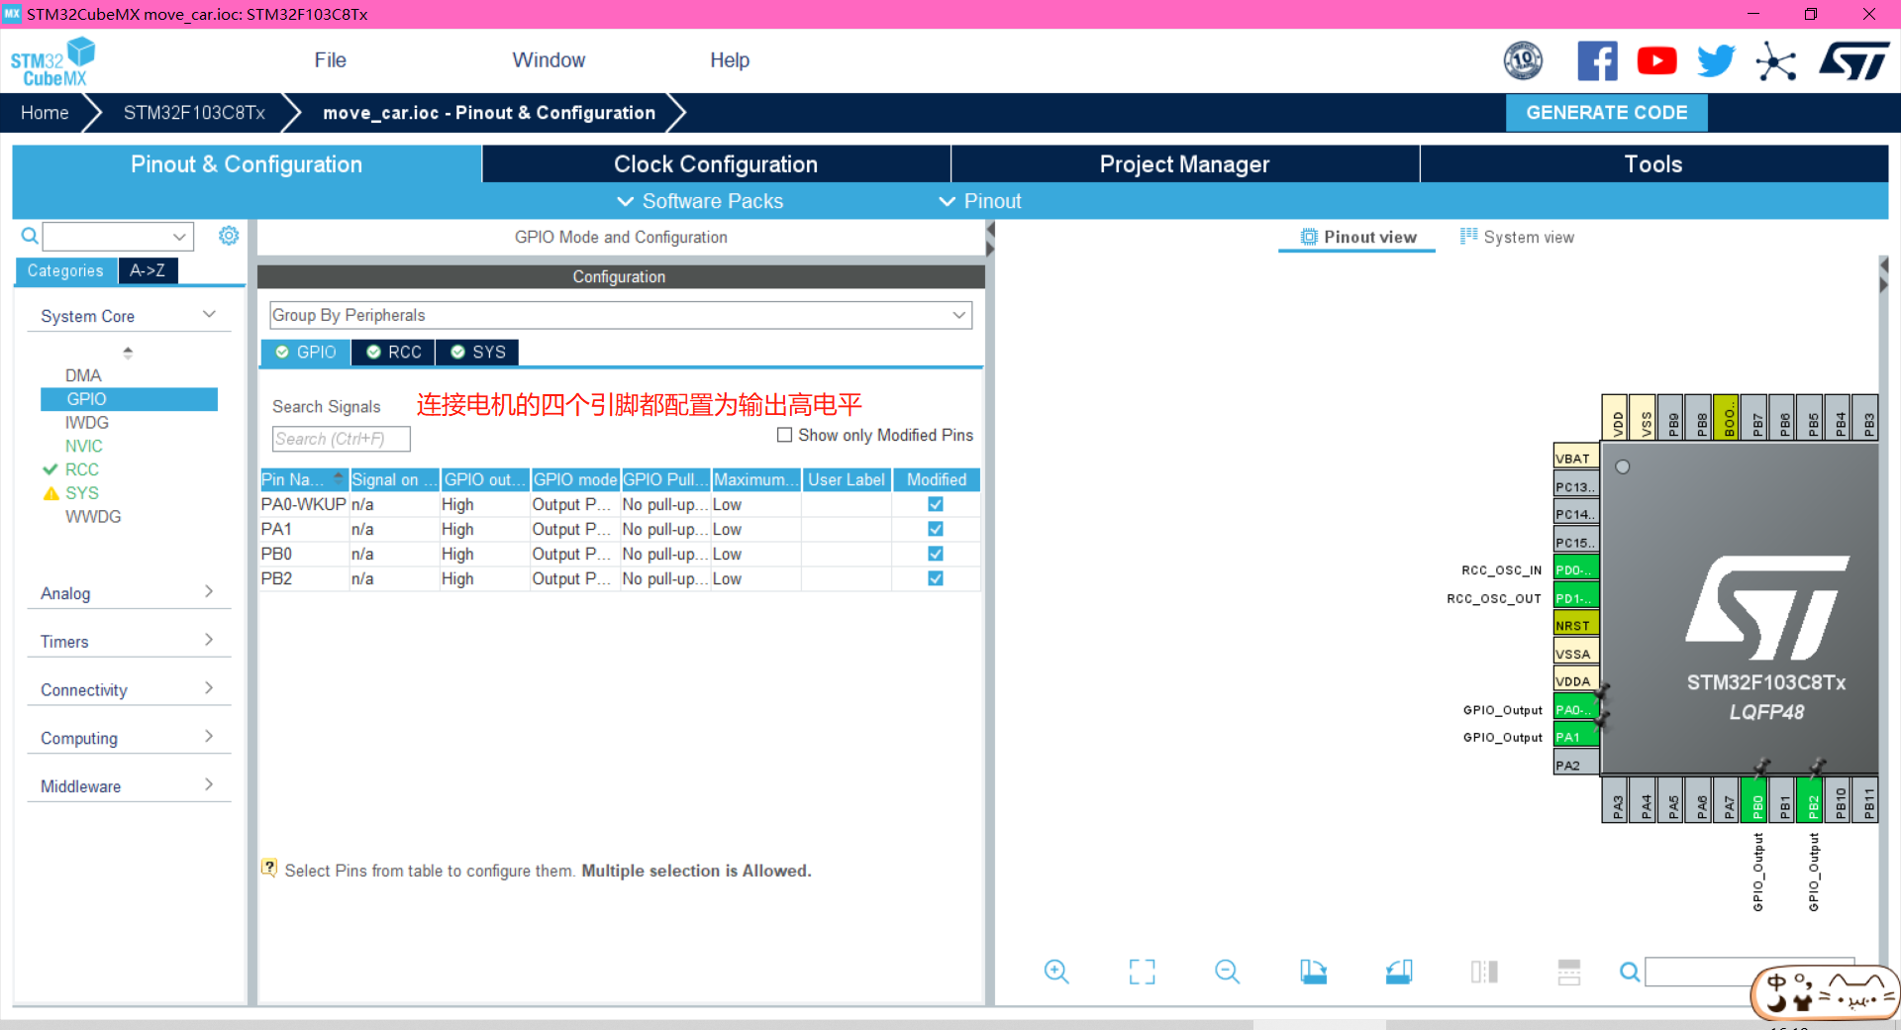Open the category search combo box
This screenshot has height=1030, width=1901.
[118, 236]
